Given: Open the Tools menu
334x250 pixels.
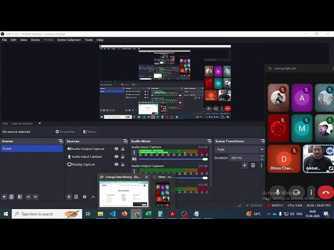Looking at the screenshot, I should [89, 40].
